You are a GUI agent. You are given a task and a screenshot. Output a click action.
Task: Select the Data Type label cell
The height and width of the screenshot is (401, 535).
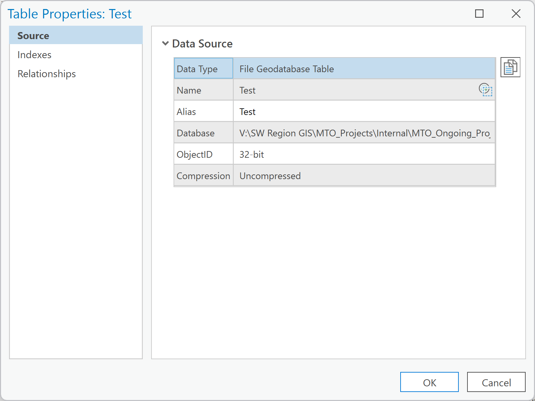[203, 69]
